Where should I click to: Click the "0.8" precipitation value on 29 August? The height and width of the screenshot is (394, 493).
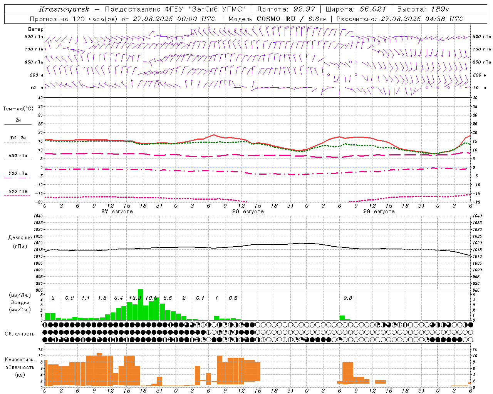click(348, 298)
